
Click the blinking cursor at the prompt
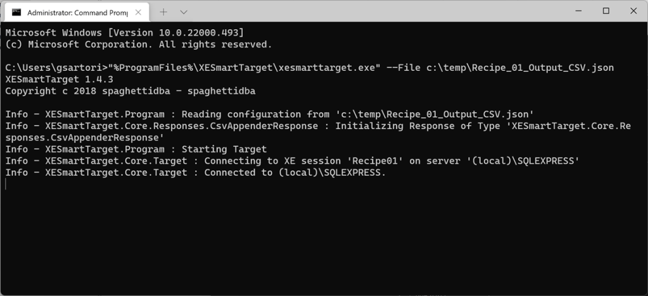6,184
